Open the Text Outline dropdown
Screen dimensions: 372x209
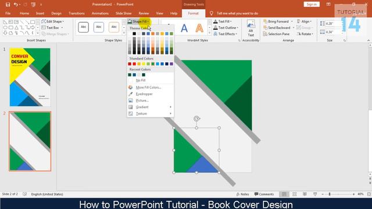(x=226, y=28)
